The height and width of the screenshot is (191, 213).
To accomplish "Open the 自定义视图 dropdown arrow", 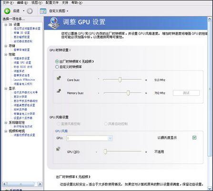I will 68,11.
